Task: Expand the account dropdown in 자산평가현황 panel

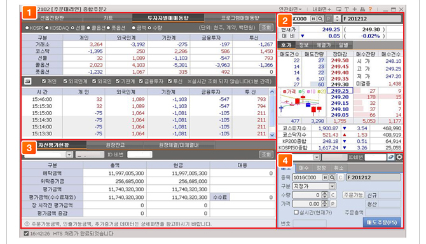Action: 69,154
